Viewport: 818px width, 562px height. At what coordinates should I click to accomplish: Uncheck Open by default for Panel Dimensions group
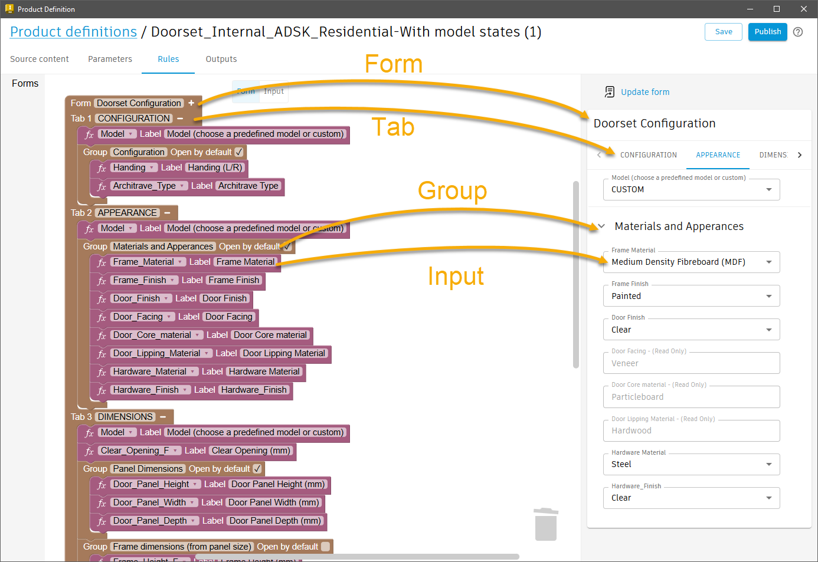point(257,469)
